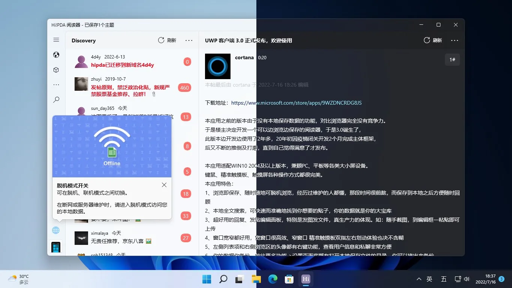Screen dimensions: 512x288
Task: Click cortana's avatar in the post
Action: click(218, 66)
